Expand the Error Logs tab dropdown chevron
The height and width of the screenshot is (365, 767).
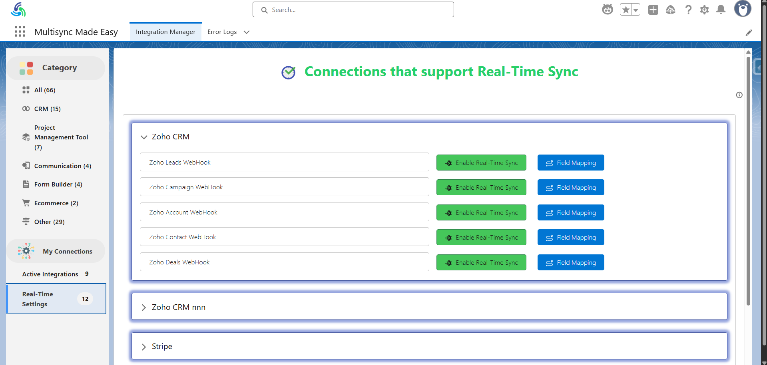(x=247, y=32)
